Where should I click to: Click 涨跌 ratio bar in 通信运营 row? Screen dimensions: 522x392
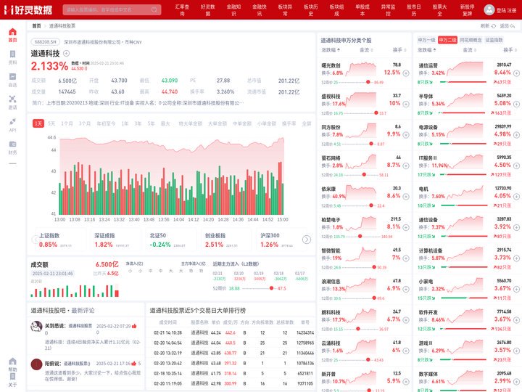(x=463, y=81)
